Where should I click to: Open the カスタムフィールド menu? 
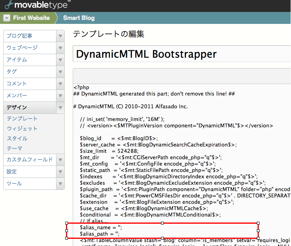pos(30,160)
